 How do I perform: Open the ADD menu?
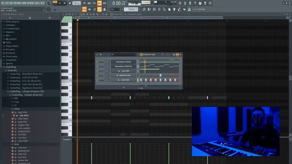11,3
